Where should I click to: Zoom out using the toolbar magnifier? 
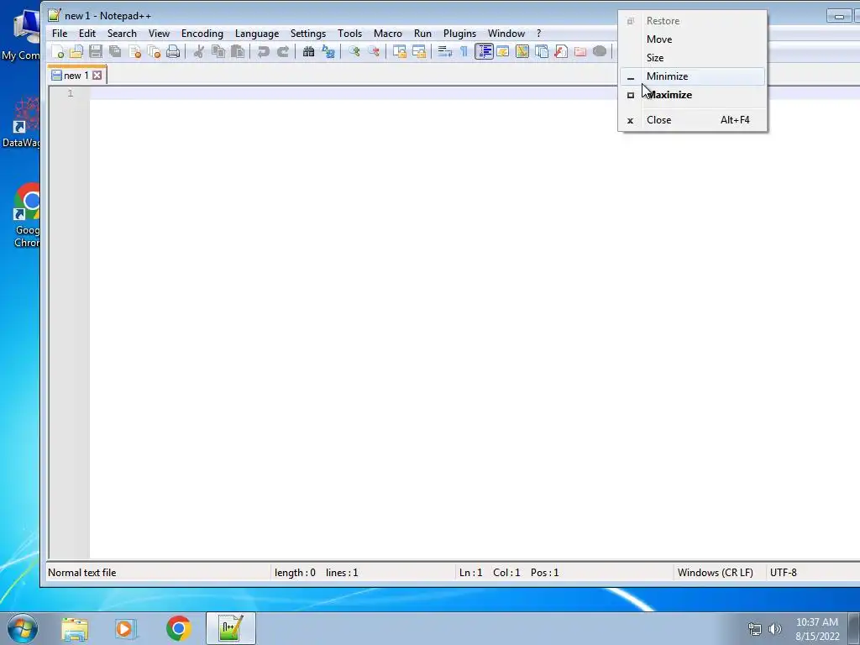(374, 51)
